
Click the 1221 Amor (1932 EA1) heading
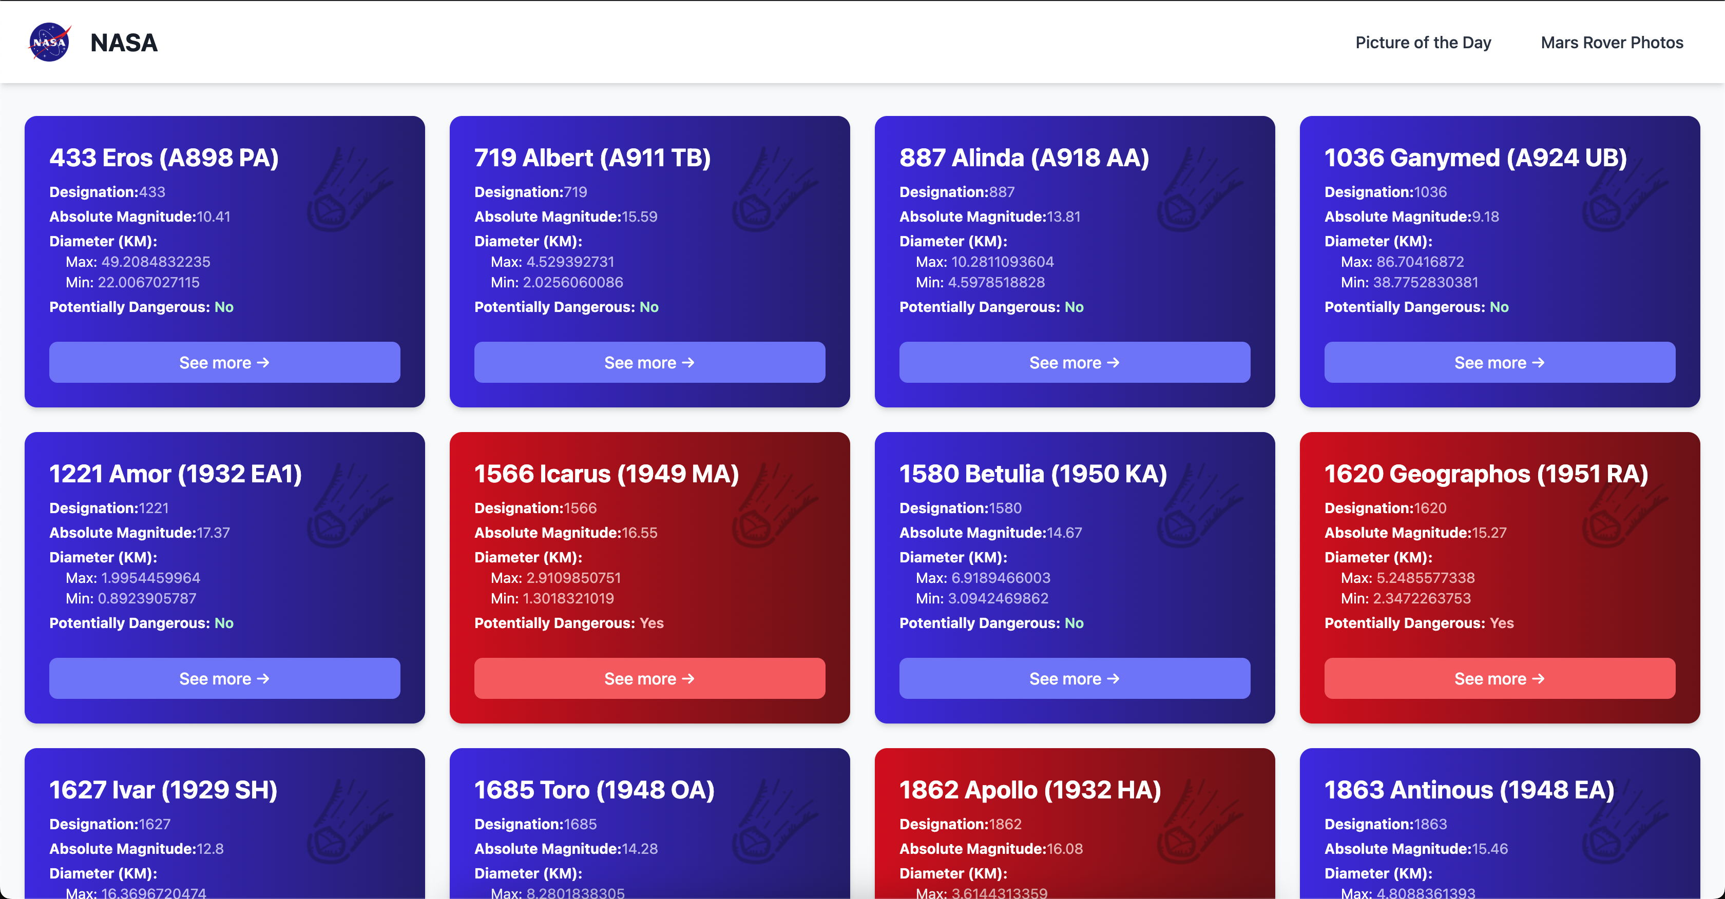pyautogui.click(x=176, y=474)
